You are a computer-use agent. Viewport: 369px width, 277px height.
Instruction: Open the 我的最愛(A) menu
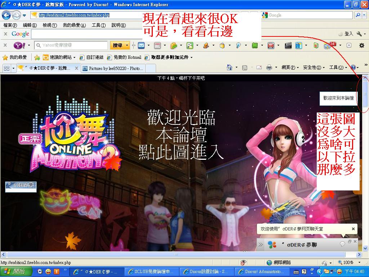[x=74, y=25]
